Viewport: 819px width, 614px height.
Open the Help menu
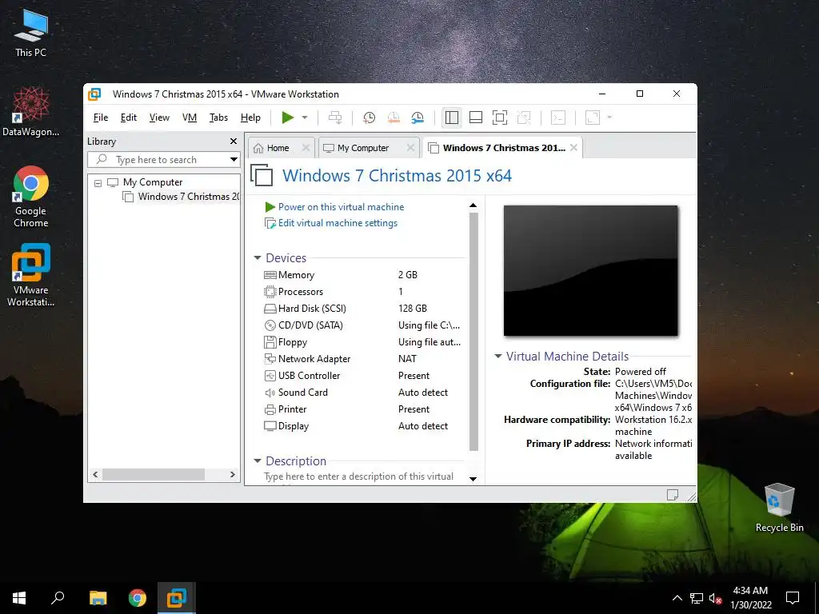(250, 118)
